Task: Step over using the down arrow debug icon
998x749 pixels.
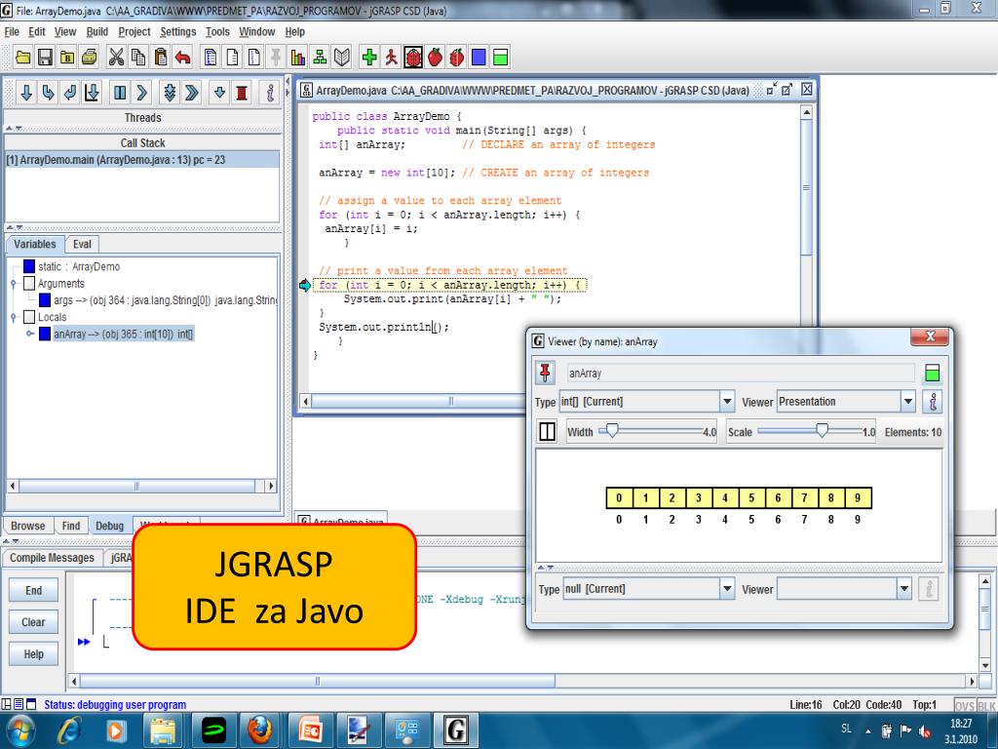Action: tap(26, 93)
